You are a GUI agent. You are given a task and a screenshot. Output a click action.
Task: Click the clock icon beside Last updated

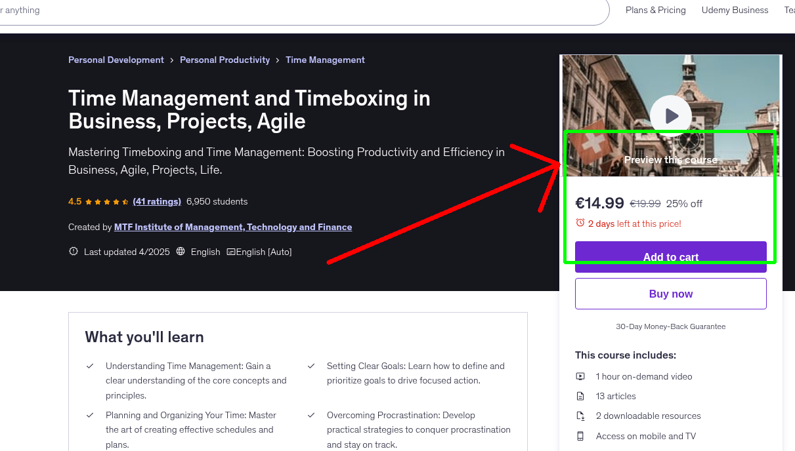coord(73,250)
